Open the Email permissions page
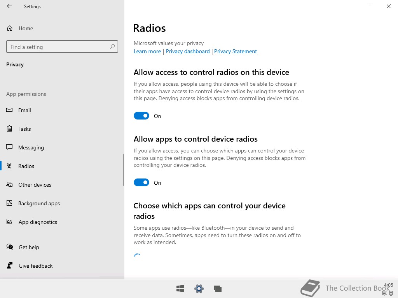This screenshot has width=398, height=298. 62,110
